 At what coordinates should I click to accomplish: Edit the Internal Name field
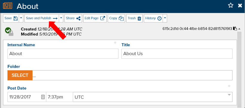tap(63, 54)
